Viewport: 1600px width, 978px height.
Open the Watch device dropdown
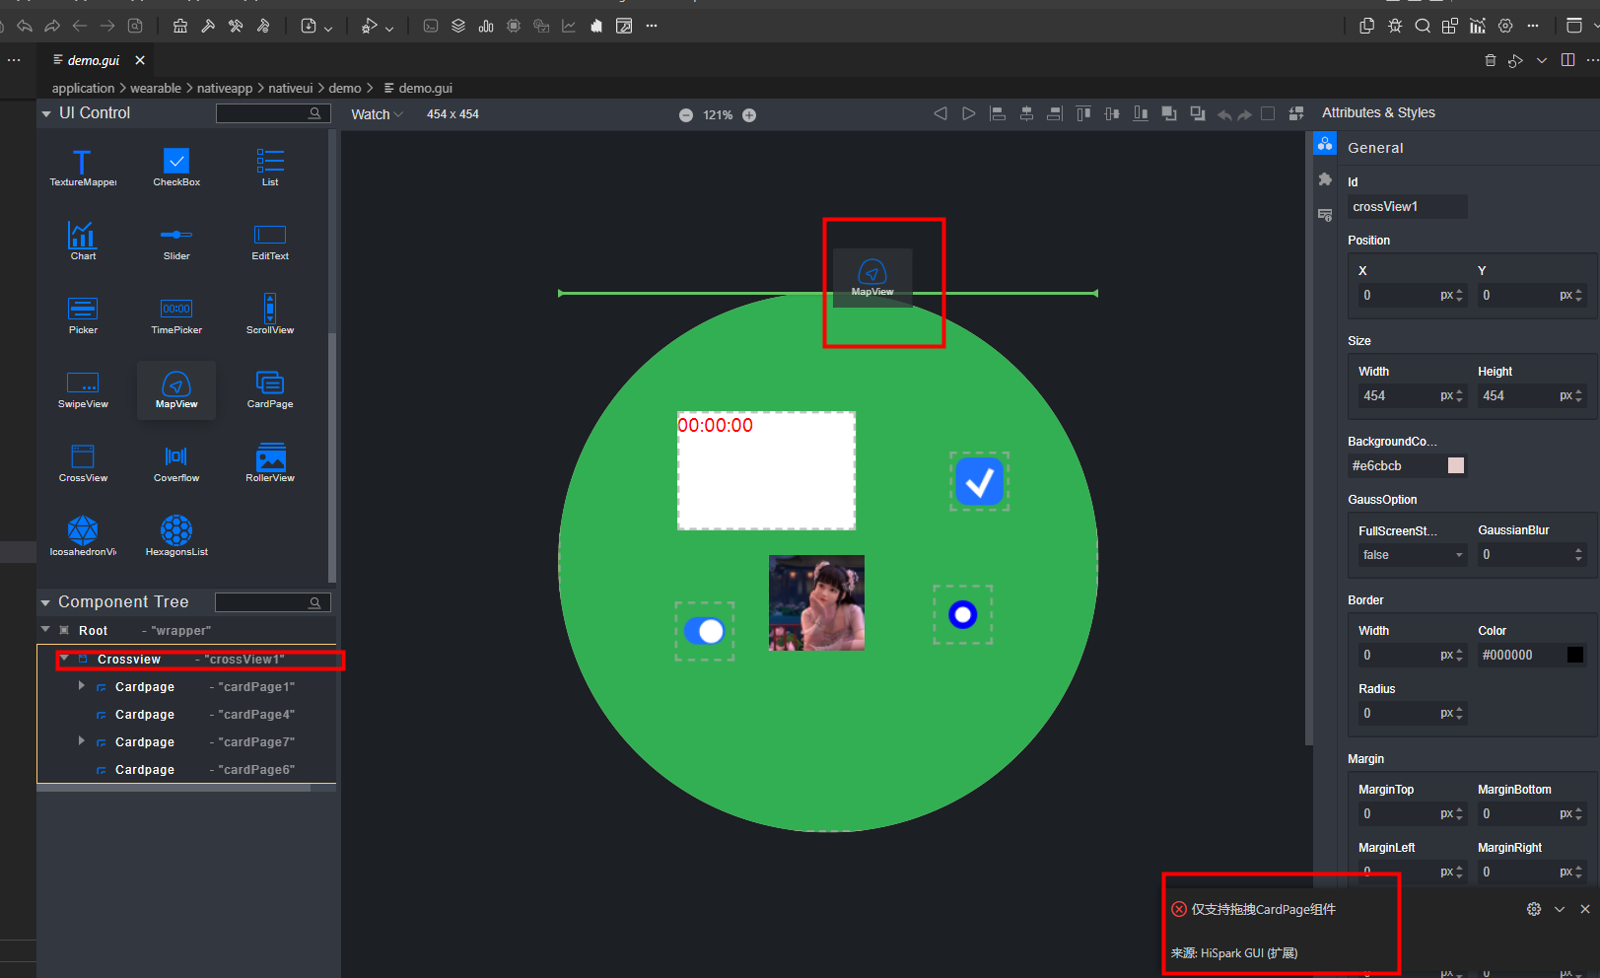point(377,114)
